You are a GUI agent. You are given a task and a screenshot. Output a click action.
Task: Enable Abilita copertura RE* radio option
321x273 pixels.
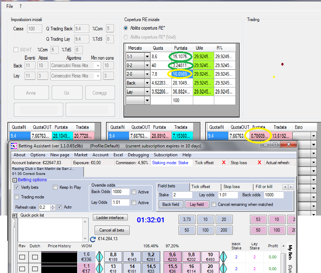[126, 28]
